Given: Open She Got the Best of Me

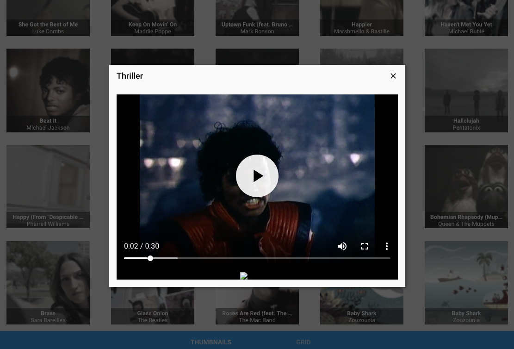Looking at the screenshot, I should [x=48, y=19].
